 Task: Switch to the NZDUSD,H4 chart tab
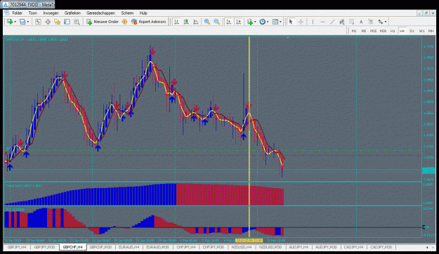(242, 247)
